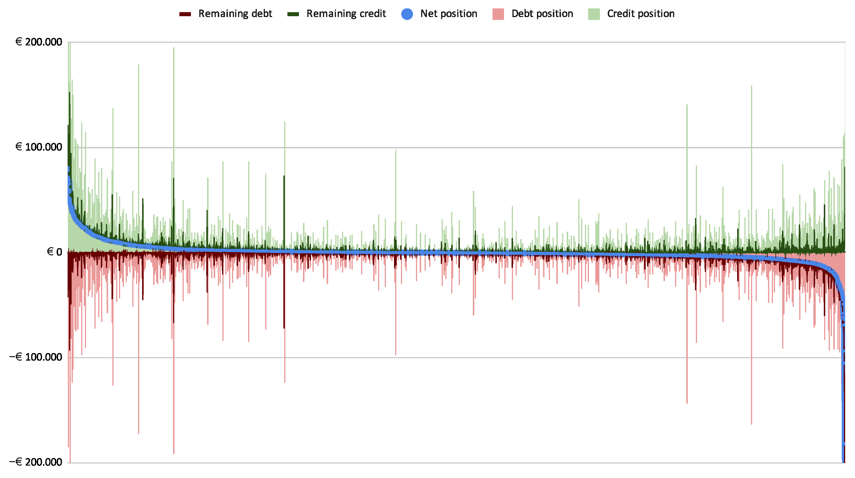The height and width of the screenshot is (478, 855).
Task: Click the € 100.000 axis label
Action: 39,147
